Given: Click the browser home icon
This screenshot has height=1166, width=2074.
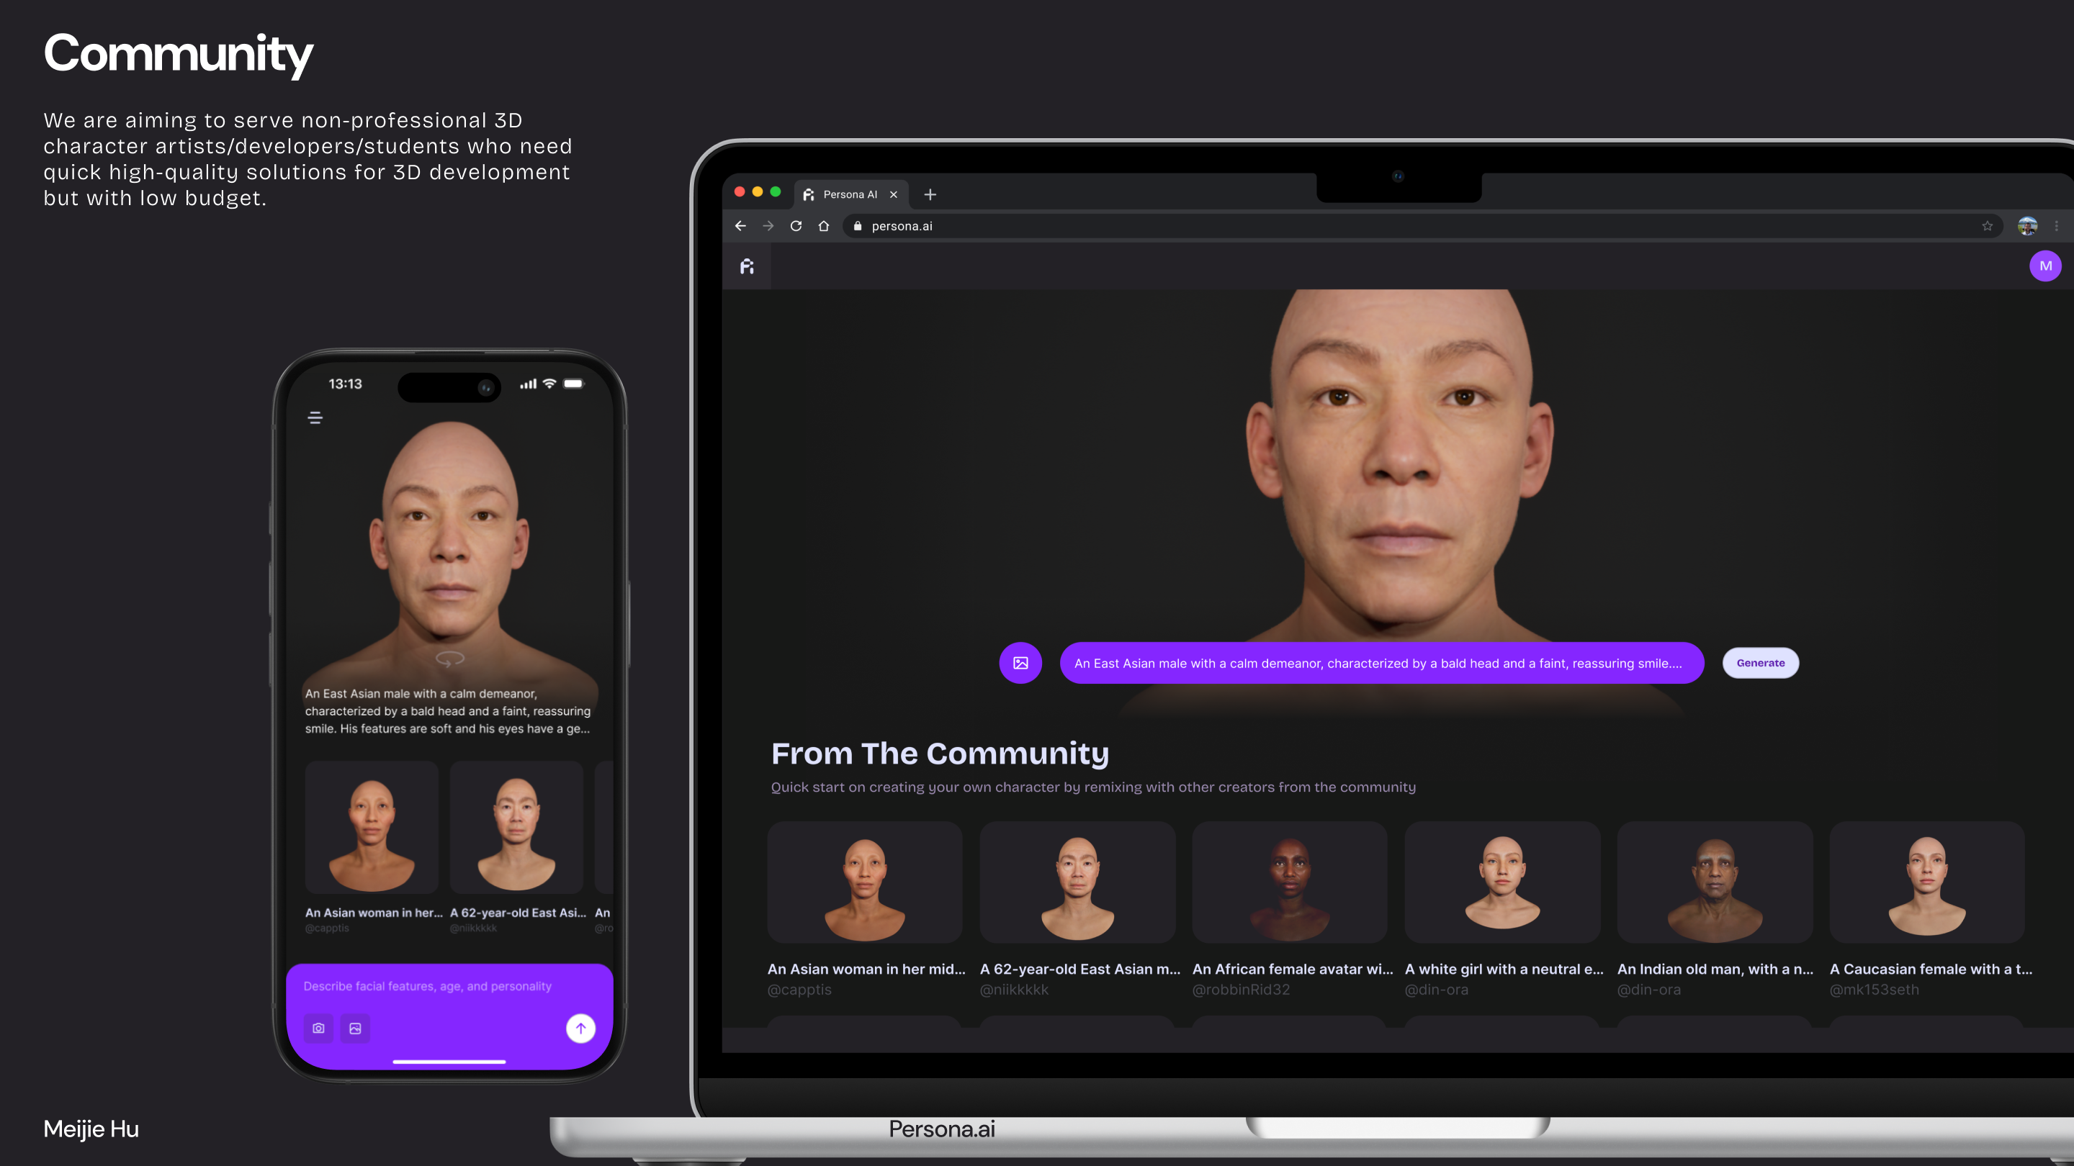Looking at the screenshot, I should (x=823, y=226).
